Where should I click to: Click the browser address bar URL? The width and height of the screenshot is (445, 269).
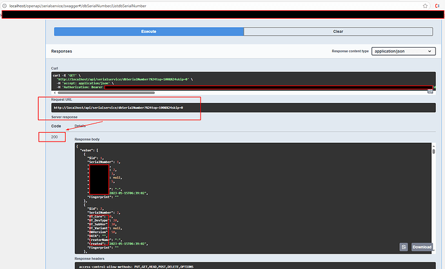tap(84, 5)
